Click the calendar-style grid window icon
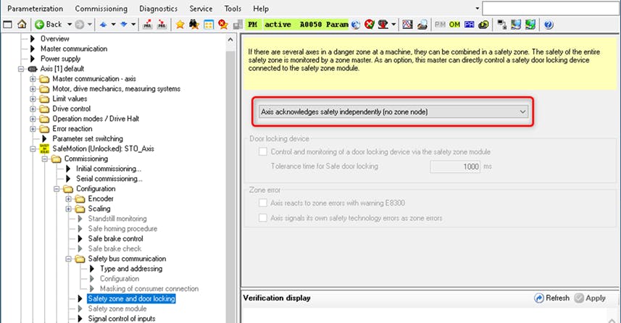Viewport: 621px width, 323px height. tap(209, 25)
